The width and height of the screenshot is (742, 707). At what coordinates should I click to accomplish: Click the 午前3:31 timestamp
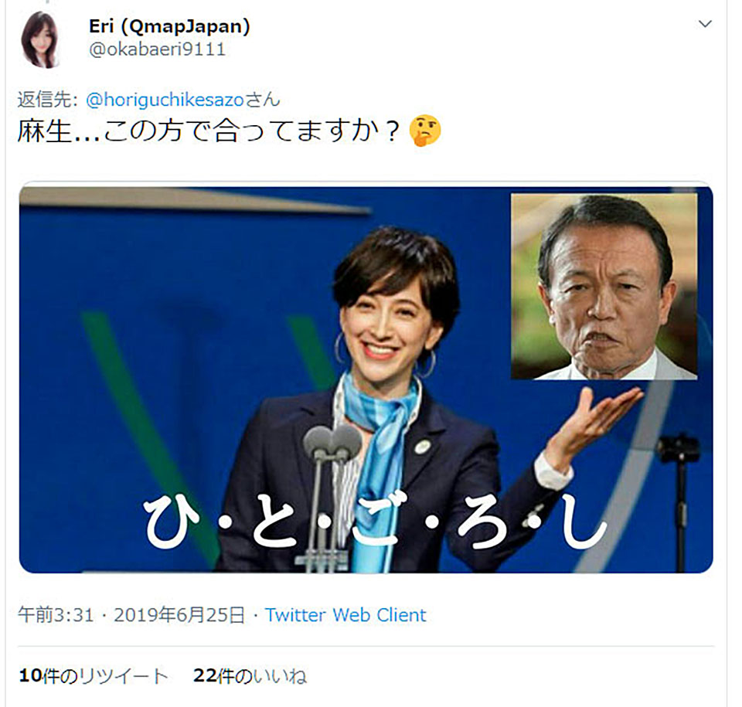56,615
